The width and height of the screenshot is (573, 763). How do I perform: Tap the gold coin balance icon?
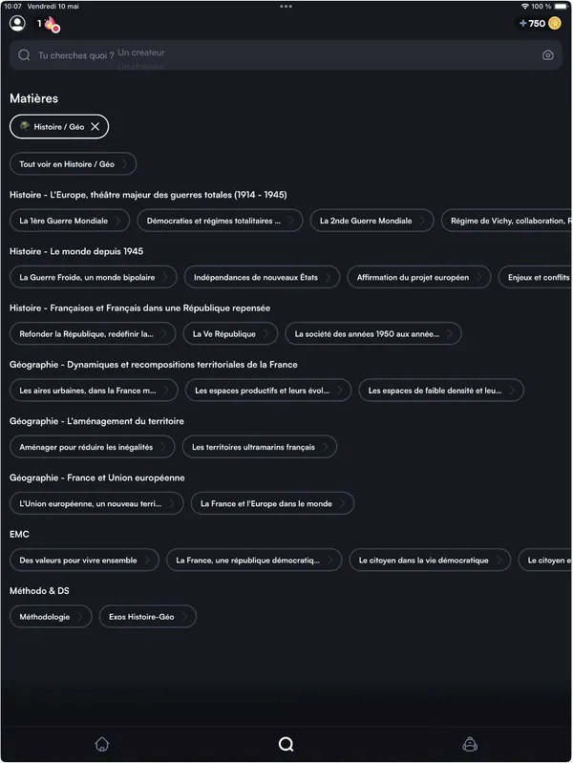pos(555,23)
